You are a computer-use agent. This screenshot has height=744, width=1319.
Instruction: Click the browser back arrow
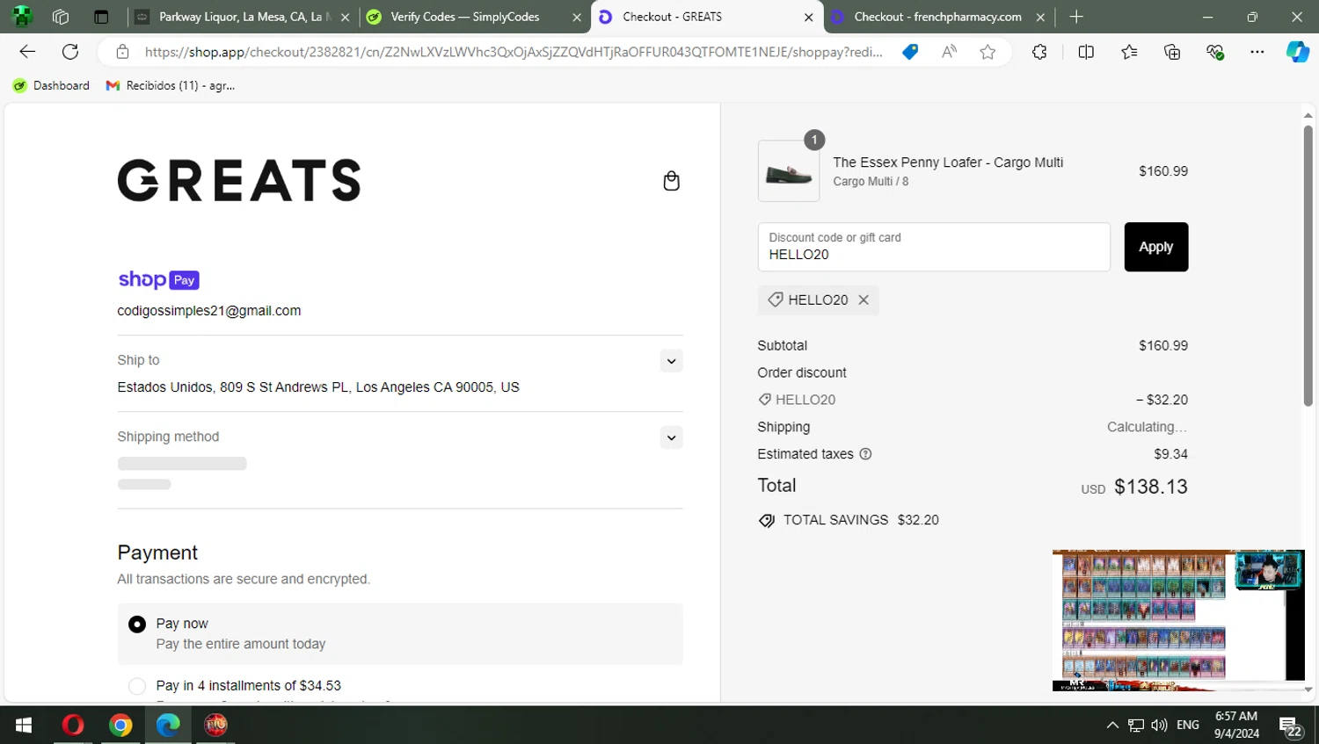(x=27, y=52)
